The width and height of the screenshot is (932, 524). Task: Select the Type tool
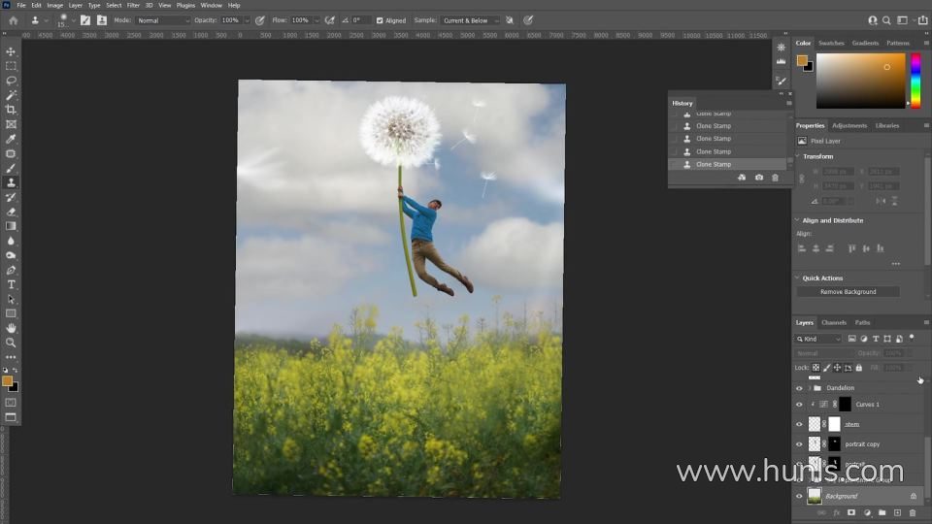pyautogui.click(x=11, y=284)
